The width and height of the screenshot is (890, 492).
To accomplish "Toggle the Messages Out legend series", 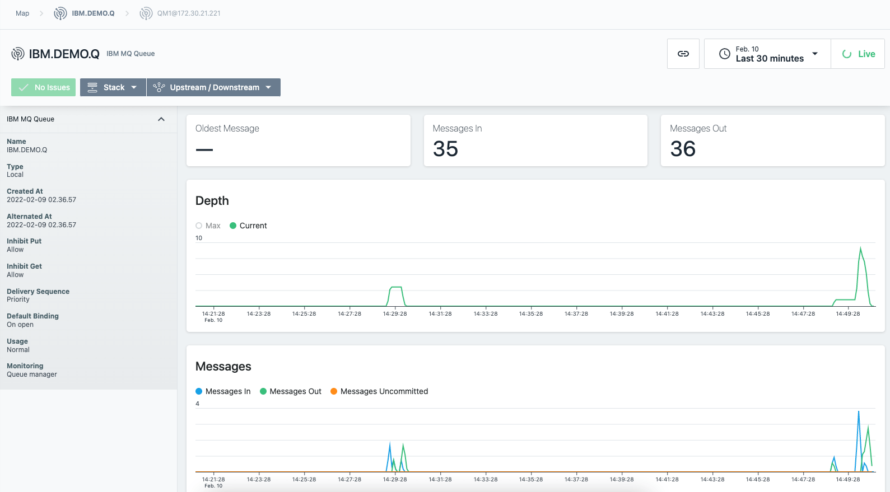I will tap(291, 391).
